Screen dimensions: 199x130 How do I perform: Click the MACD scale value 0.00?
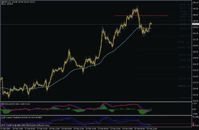pos(194,109)
